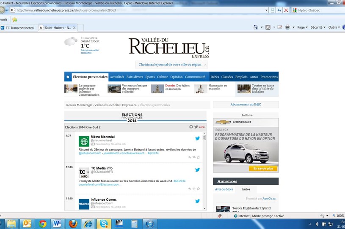Image resolution: width=345 pixels, height=229 pixels.
Task: Open Calculator from the taskbar
Action: 134,224
